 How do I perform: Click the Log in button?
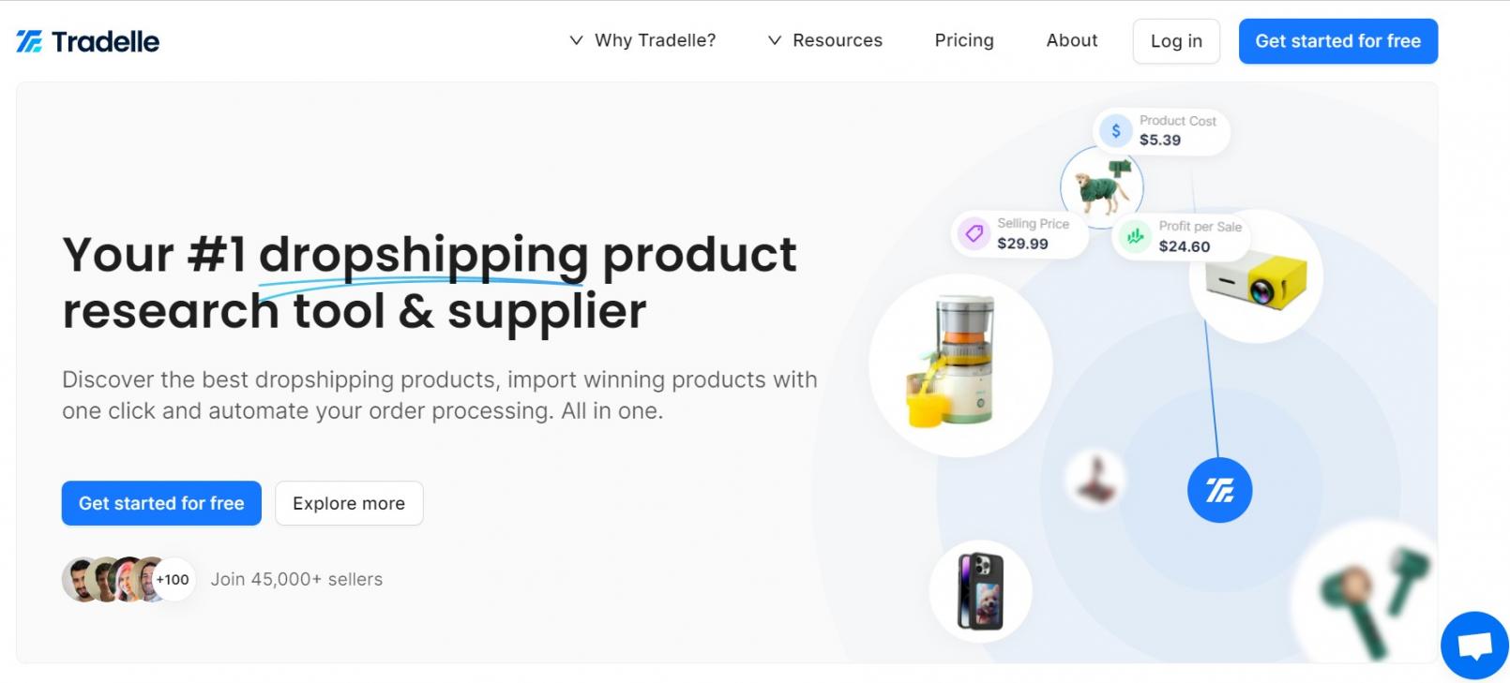click(1176, 41)
